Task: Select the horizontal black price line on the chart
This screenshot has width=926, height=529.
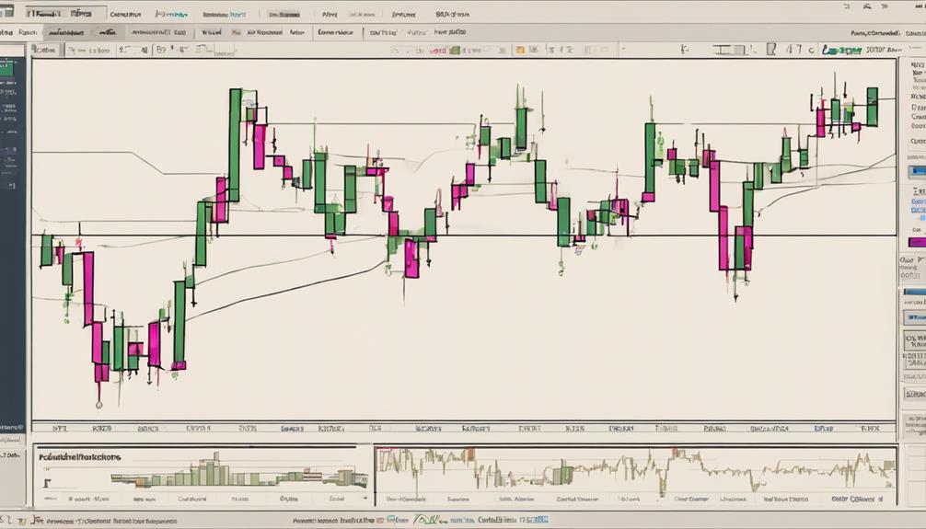Action: click(x=464, y=236)
